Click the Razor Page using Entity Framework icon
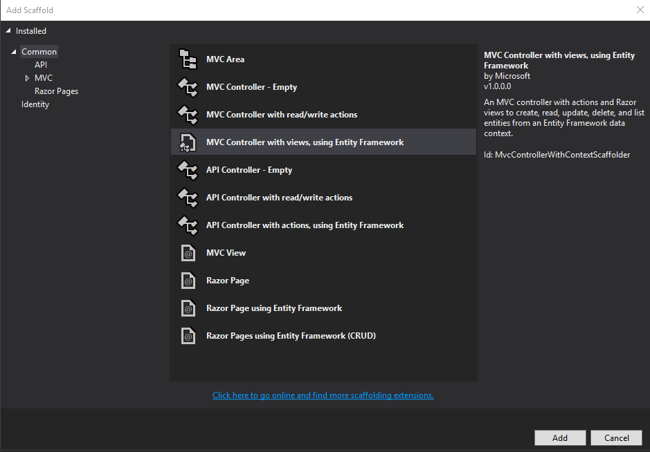The image size is (650, 452). coord(188,308)
